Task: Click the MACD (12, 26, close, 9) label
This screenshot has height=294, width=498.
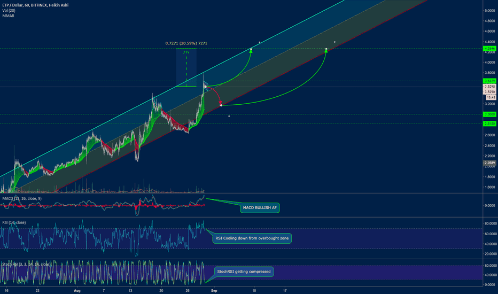Action: tap(21, 198)
